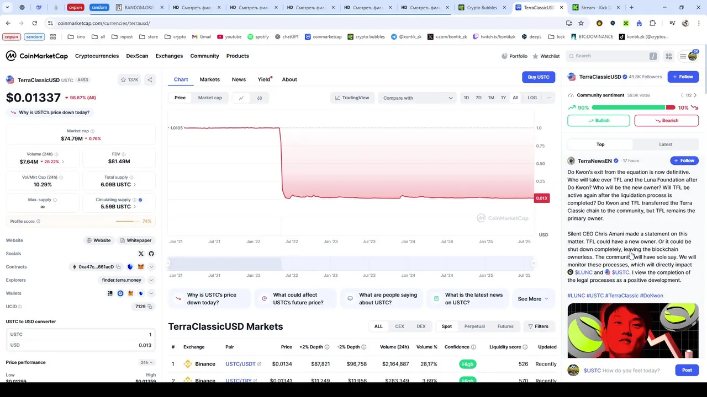Image resolution: width=707 pixels, height=397 pixels.
Task: Open the X (Twitter) social link
Action: [x=141, y=254]
